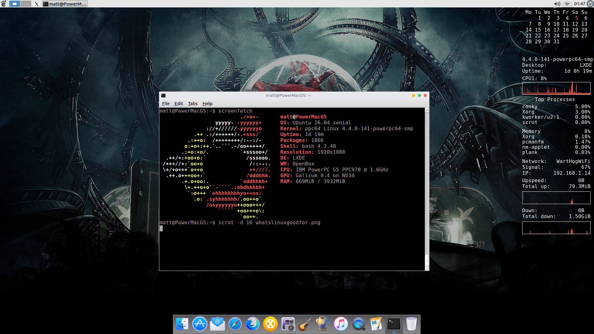Click the highlighted date 5 in conky calendar
The height and width of the screenshot is (334, 594).
click(576, 18)
